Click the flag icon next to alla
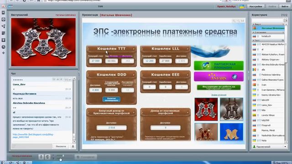This screenshot has height=164, width=292. coord(254,70)
